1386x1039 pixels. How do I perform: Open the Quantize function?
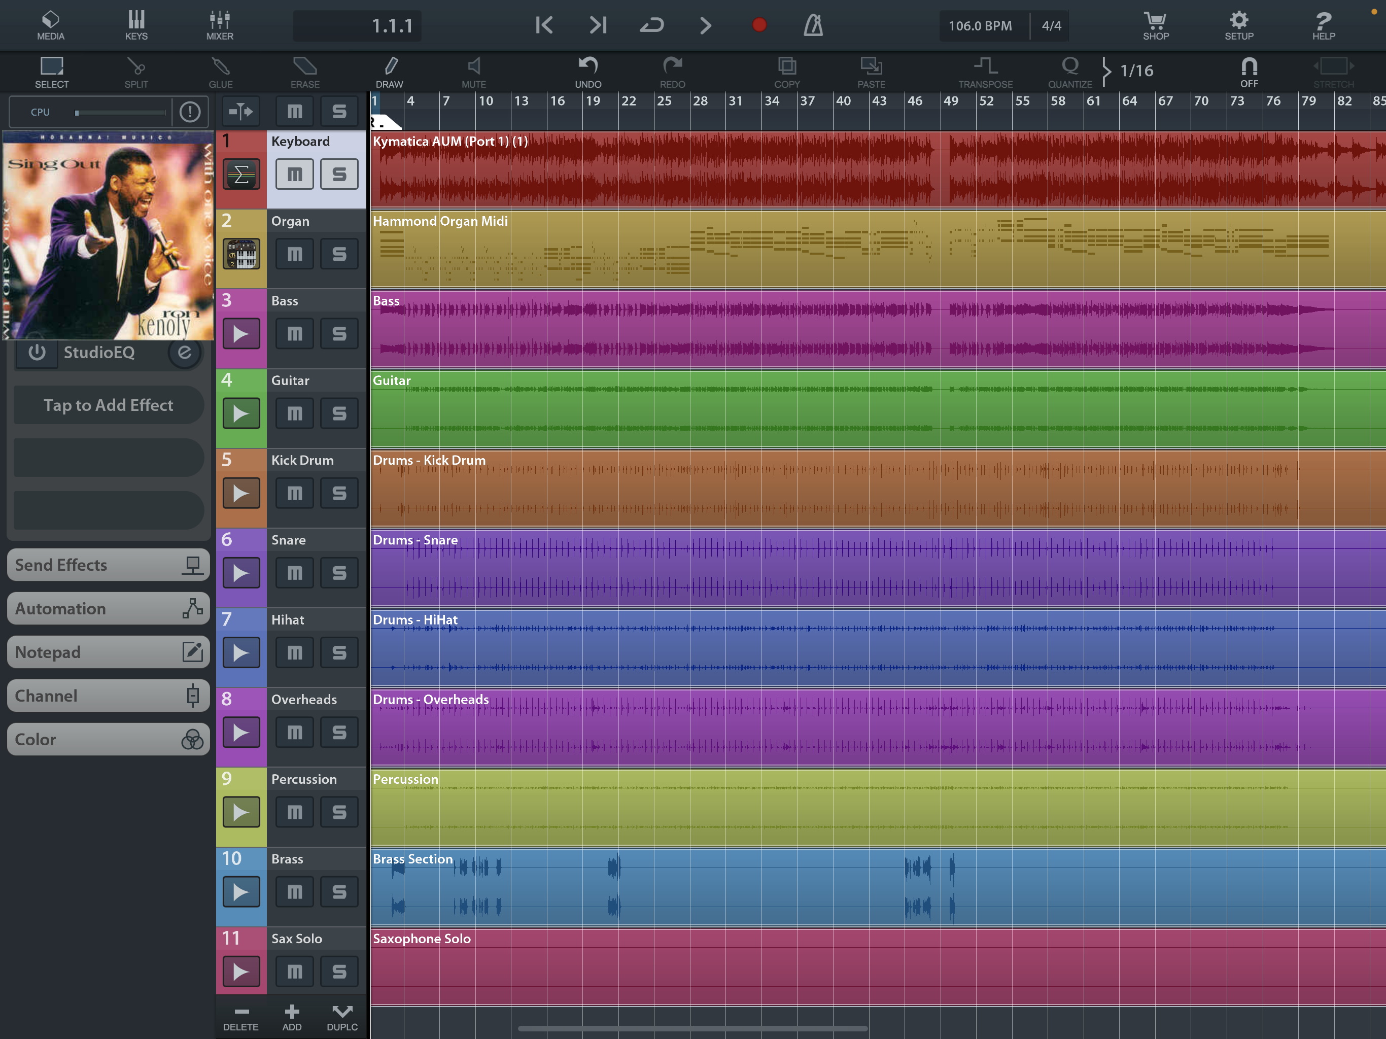pyautogui.click(x=1069, y=70)
